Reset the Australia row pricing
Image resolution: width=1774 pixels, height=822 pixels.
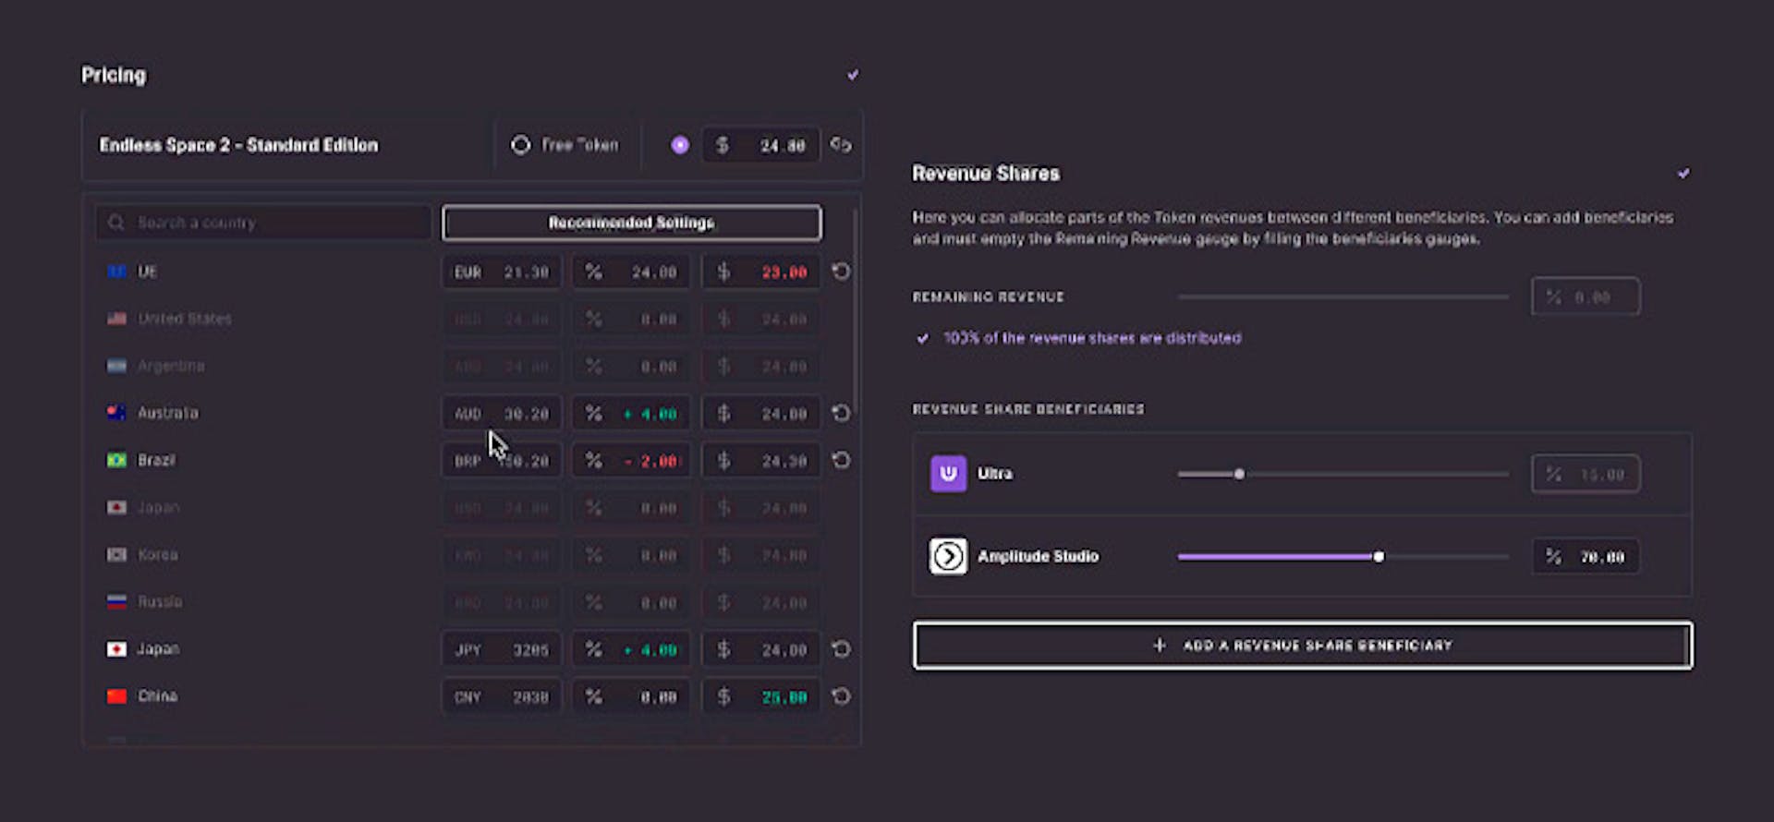click(x=841, y=413)
